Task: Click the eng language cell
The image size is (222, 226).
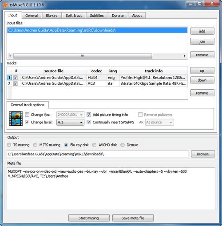Action: point(113,78)
